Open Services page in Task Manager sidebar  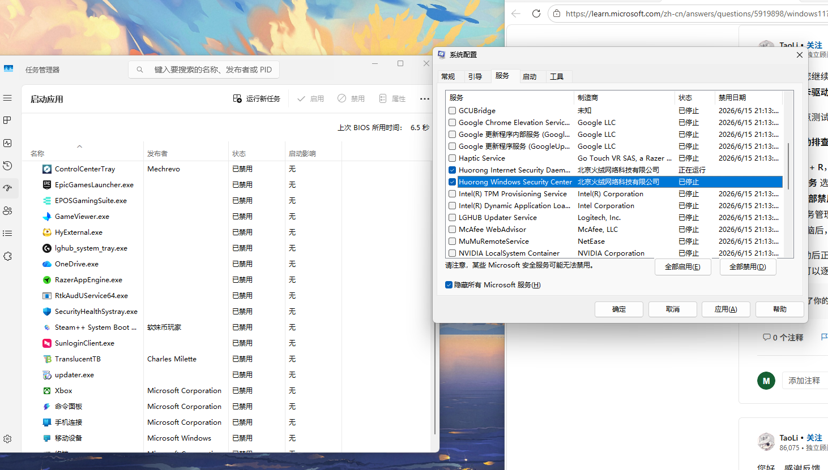7,256
